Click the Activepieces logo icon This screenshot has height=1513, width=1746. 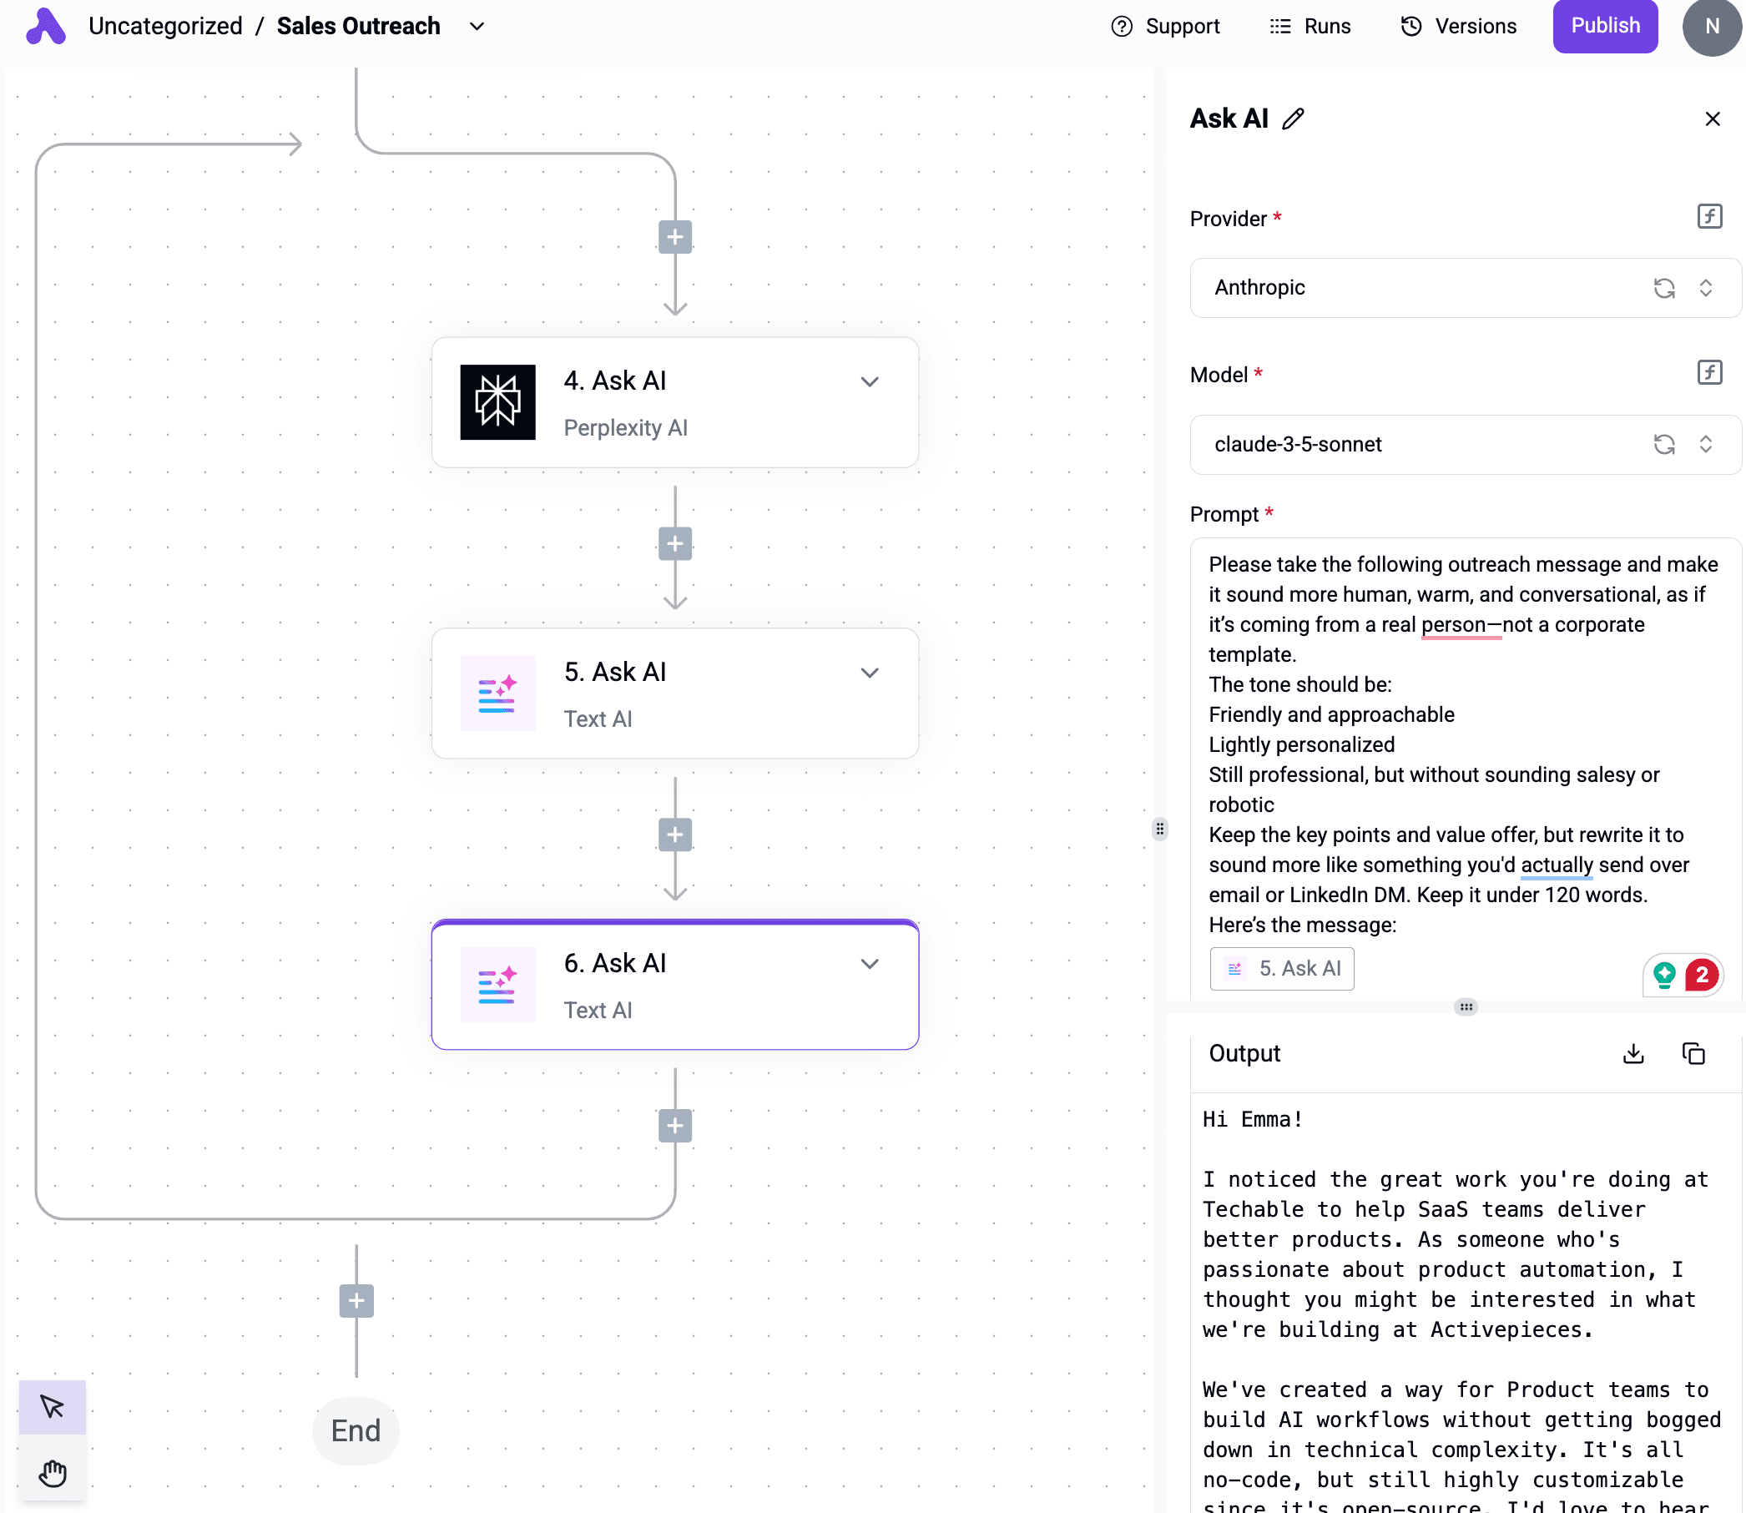pyautogui.click(x=46, y=26)
